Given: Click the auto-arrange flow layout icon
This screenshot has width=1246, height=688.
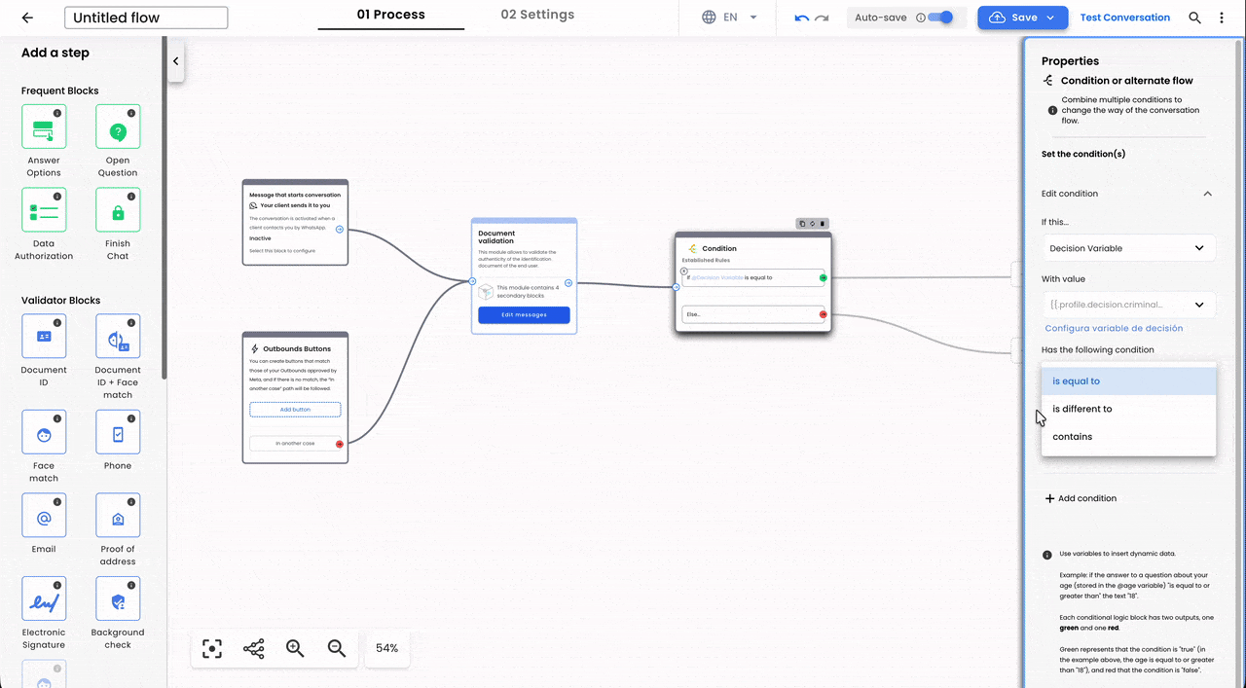Looking at the screenshot, I should (254, 648).
